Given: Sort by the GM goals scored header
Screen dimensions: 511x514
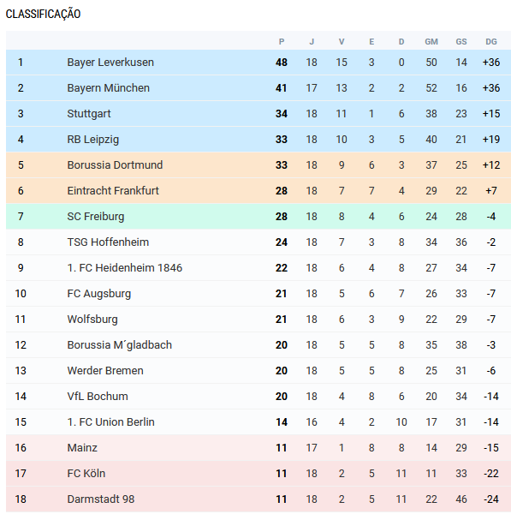Looking at the screenshot, I should pyautogui.click(x=431, y=42).
